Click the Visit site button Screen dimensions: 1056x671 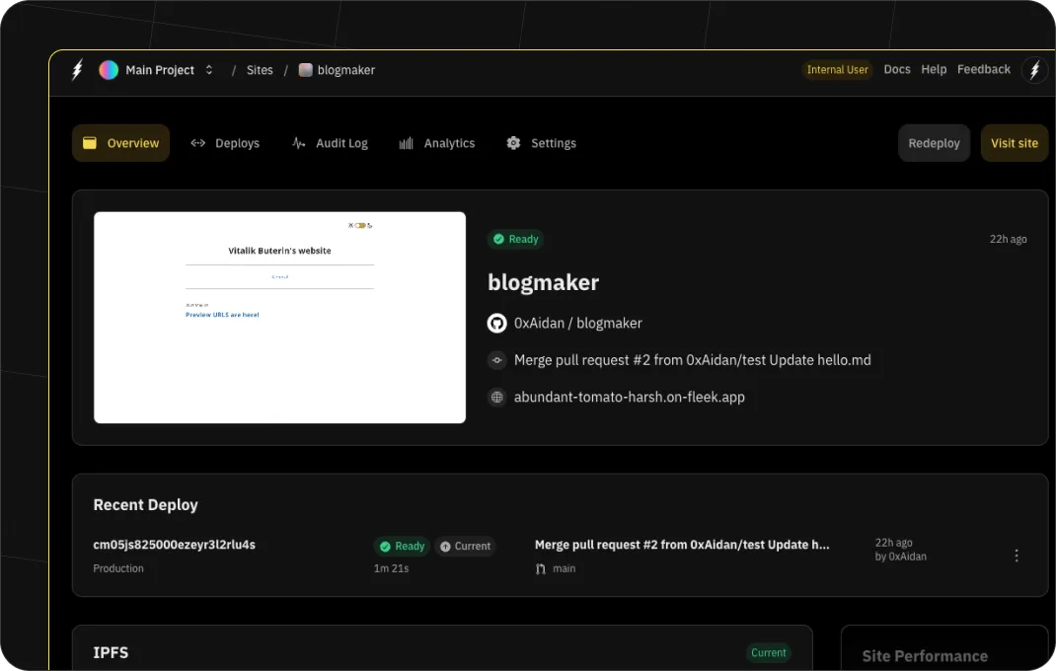[1014, 143]
